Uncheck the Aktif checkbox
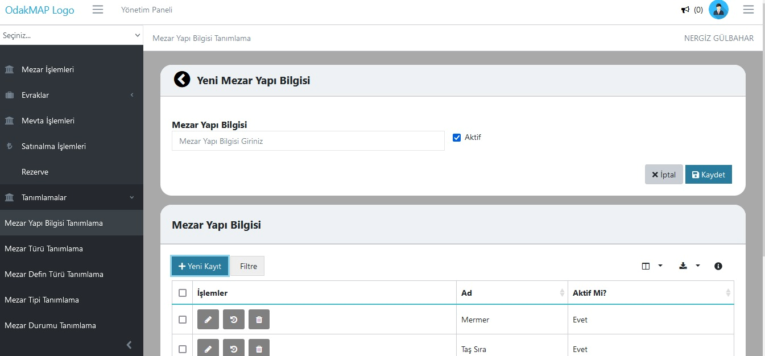The height and width of the screenshot is (356, 765). coord(457,138)
